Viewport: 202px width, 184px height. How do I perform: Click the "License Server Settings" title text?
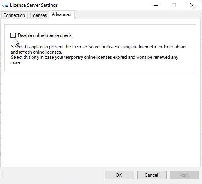click(34, 5)
